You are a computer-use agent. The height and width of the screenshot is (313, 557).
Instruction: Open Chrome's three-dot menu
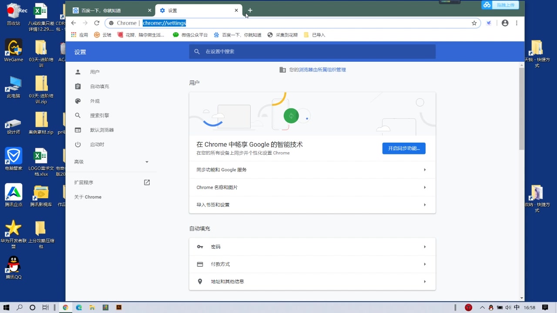pos(517,23)
